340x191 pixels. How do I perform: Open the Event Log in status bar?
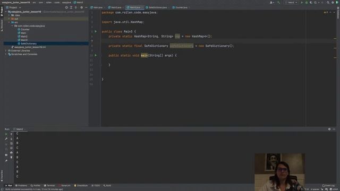(x=328, y=186)
